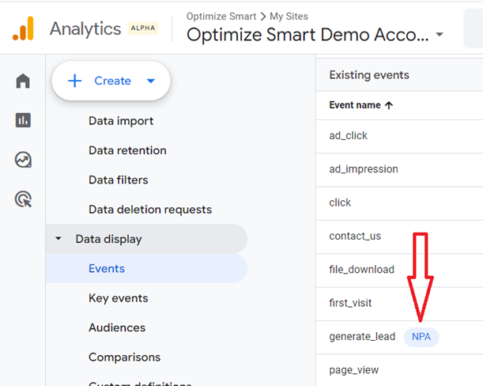
Task: Open the Explore icon in sidebar
Action: click(x=23, y=160)
